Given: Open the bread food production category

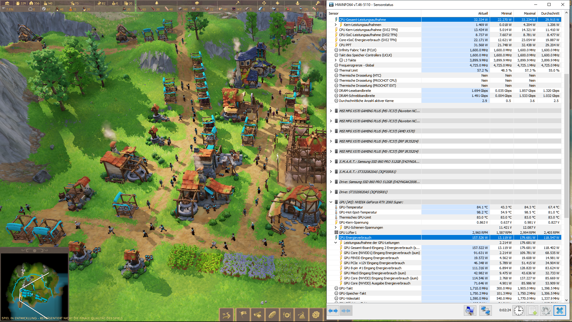Looking at the screenshot, I should (272, 315).
